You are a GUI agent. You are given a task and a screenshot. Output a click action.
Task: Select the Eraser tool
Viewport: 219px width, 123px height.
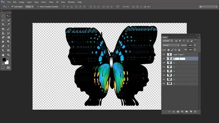click(x=3, y=37)
